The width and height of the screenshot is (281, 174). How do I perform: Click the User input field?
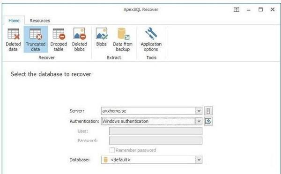pos(155,131)
